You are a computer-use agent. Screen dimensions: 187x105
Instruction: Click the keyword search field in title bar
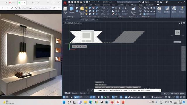pos(128,2)
